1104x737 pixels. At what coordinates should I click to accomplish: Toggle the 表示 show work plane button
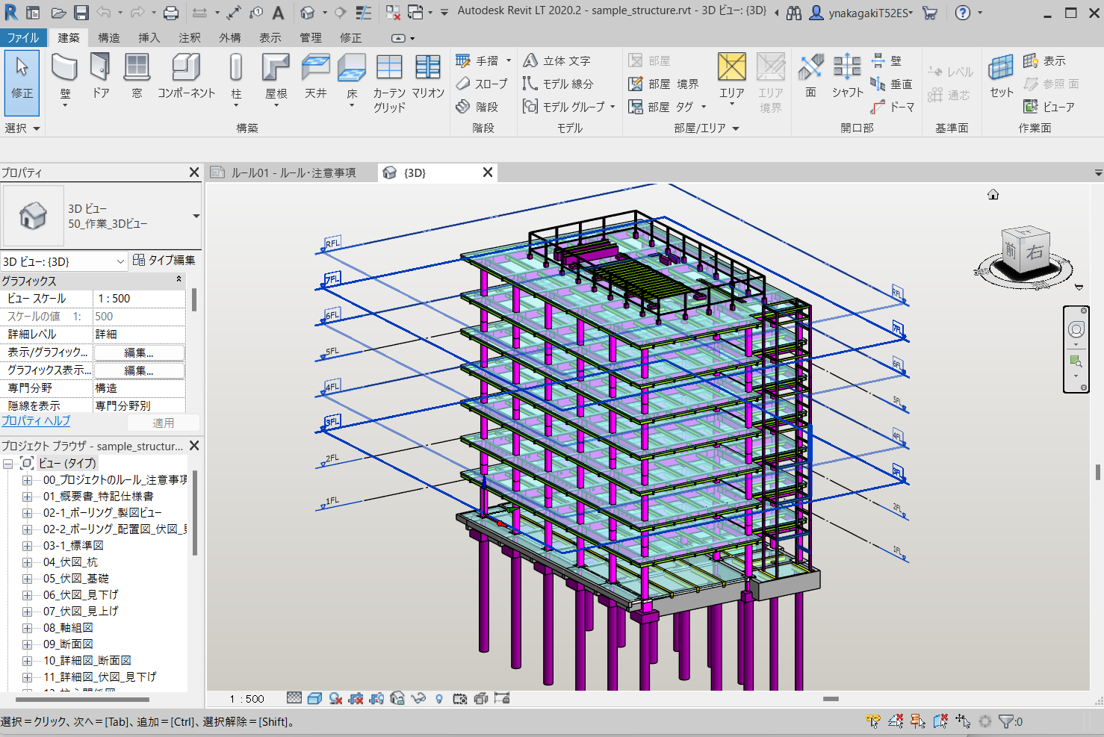[1045, 60]
